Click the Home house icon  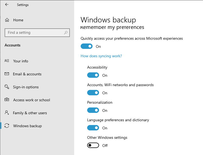pos(7,20)
